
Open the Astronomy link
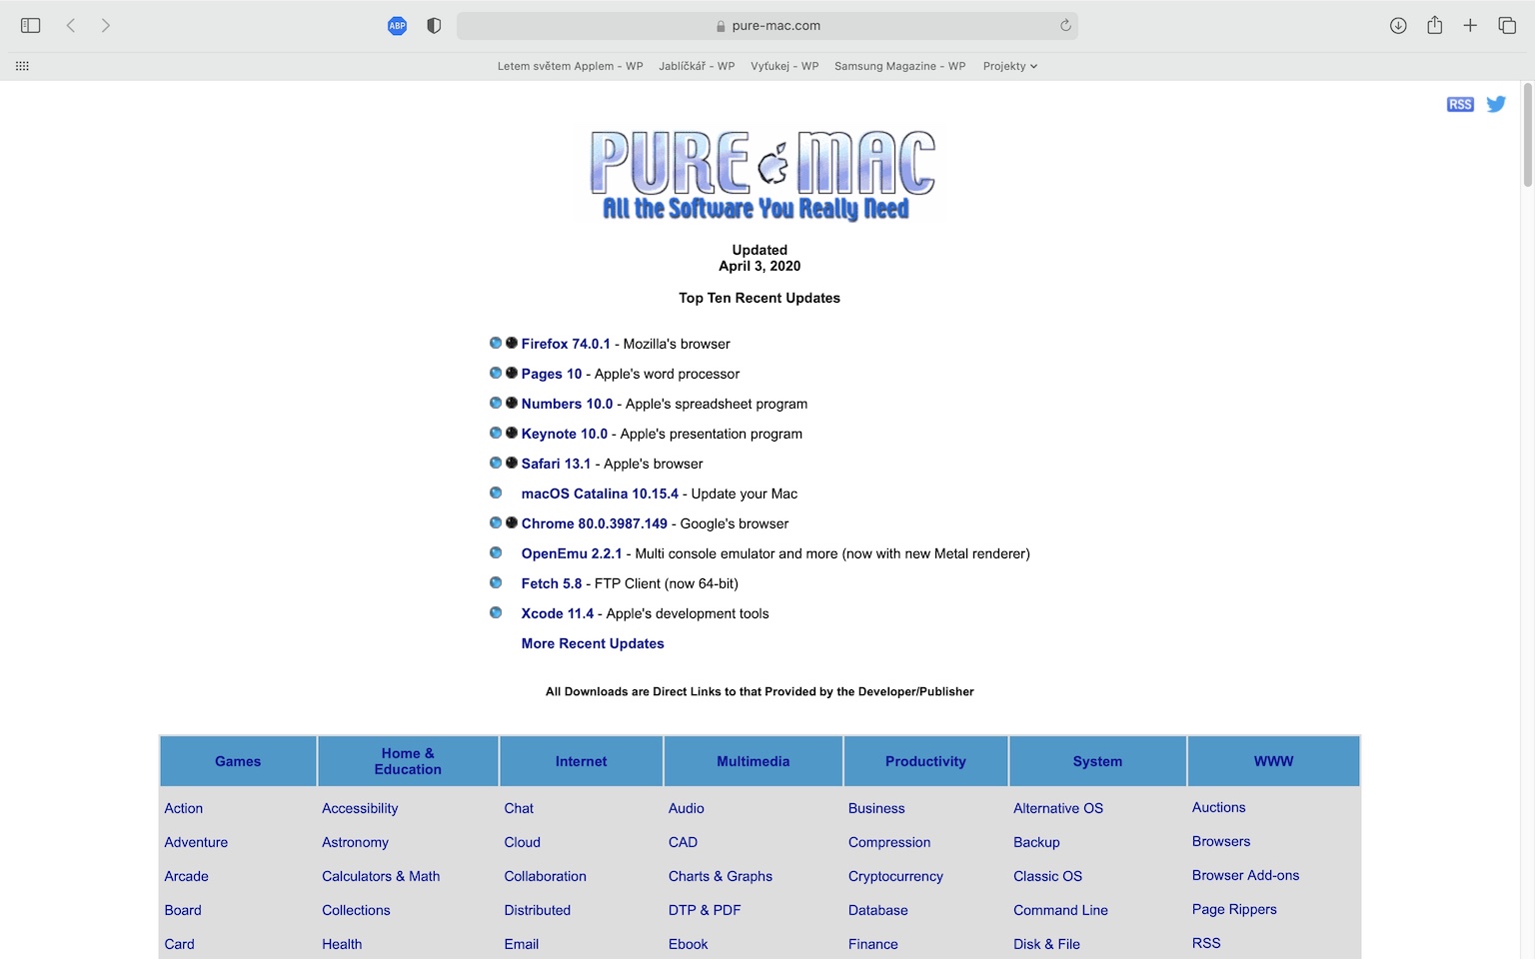point(355,842)
